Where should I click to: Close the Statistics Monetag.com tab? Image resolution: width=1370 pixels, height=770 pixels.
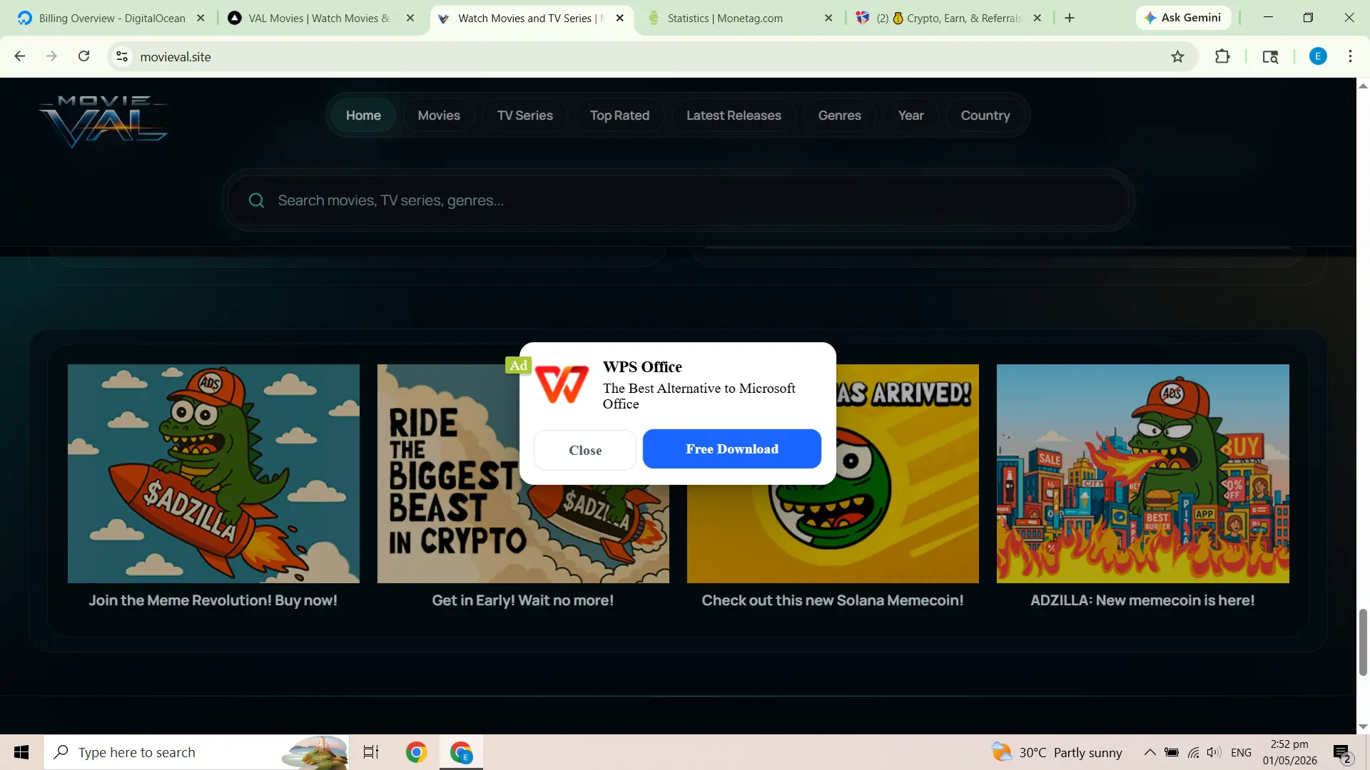pyautogui.click(x=828, y=18)
